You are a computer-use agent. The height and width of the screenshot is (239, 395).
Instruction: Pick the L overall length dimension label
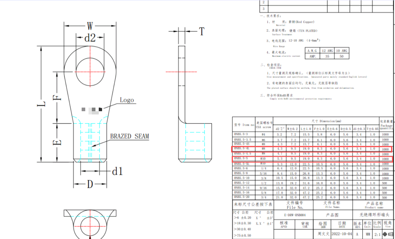click(x=43, y=104)
